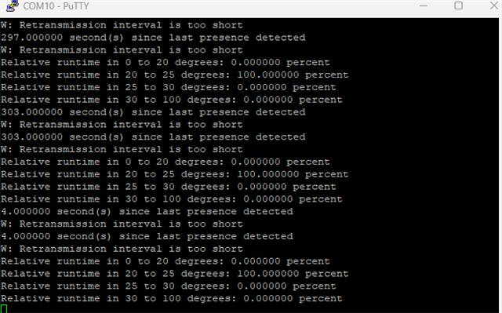Click the last "100.000000 percent" runtime line
The image size is (502, 313).
174,274
